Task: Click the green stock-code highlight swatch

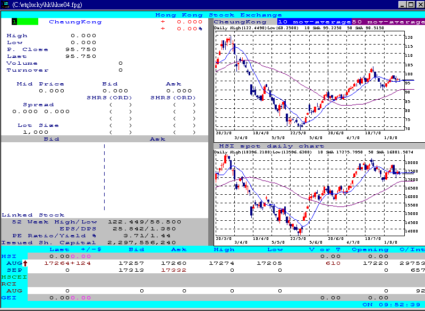Action: point(27,22)
